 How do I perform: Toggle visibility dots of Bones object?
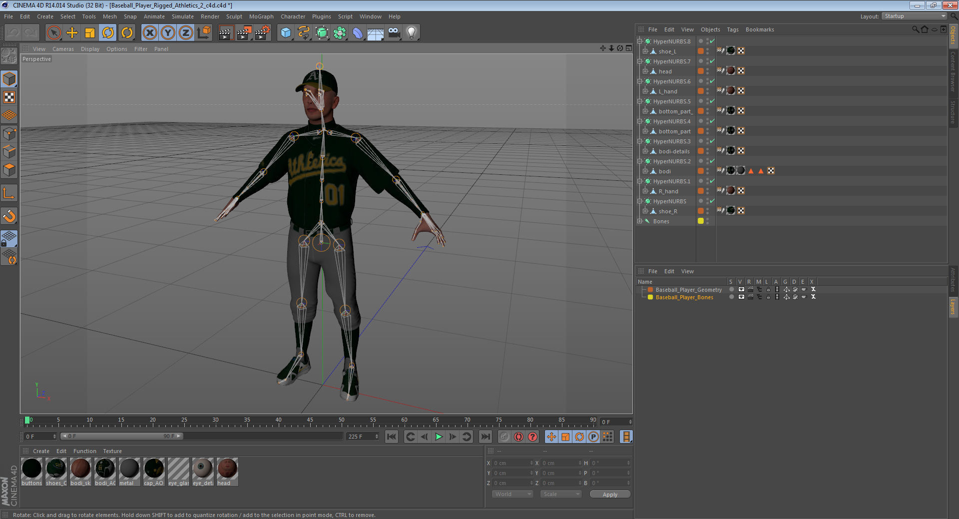[x=708, y=221]
